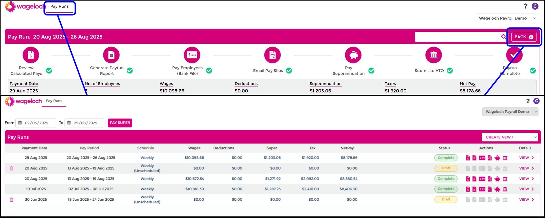
Task: Open the Pay Superannuation piggy bank step
Action: (x=353, y=55)
